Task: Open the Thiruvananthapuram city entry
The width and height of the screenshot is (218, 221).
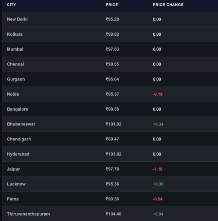Action: [x=28, y=214]
